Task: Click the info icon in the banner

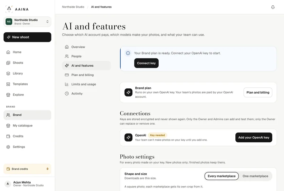Action: pos(128,53)
